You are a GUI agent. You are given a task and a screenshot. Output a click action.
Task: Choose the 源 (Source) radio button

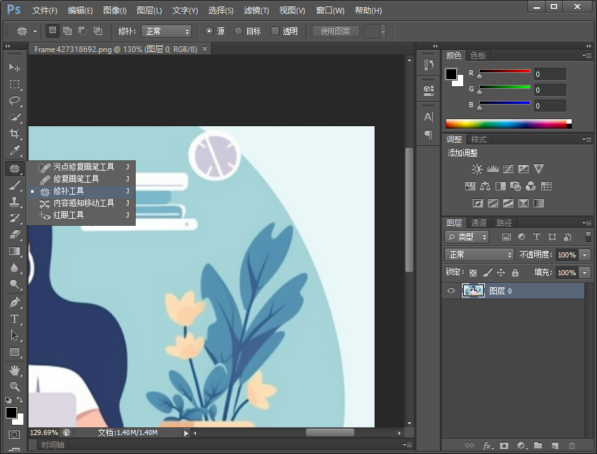[x=210, y=31]
